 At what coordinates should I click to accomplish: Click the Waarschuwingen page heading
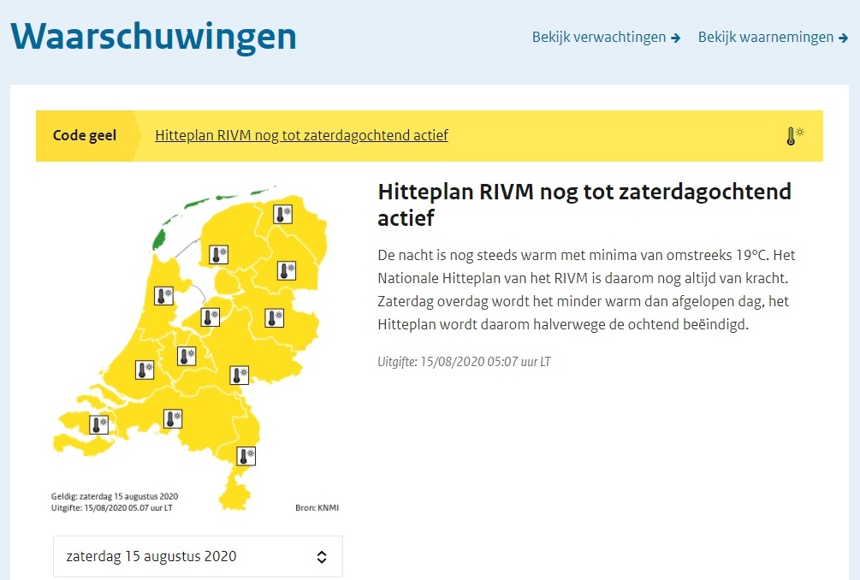154,37
